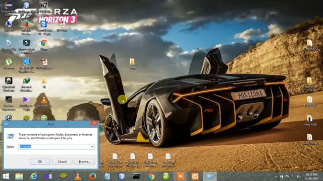323x181 pixels.
Task: Click Cancel in the Run dialog
Action: click(x=62, y=161)
